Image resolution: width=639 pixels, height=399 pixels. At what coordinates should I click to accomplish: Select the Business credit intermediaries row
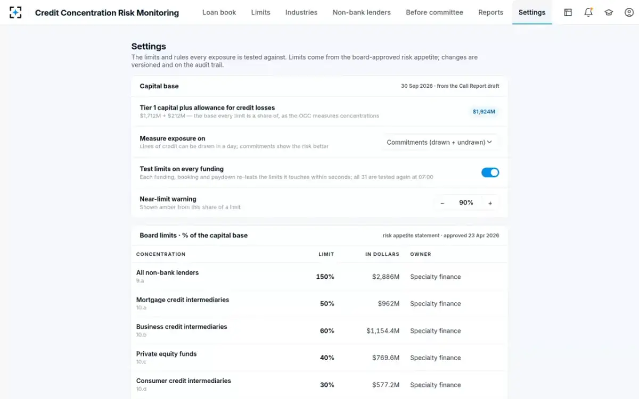click(319, 331)
